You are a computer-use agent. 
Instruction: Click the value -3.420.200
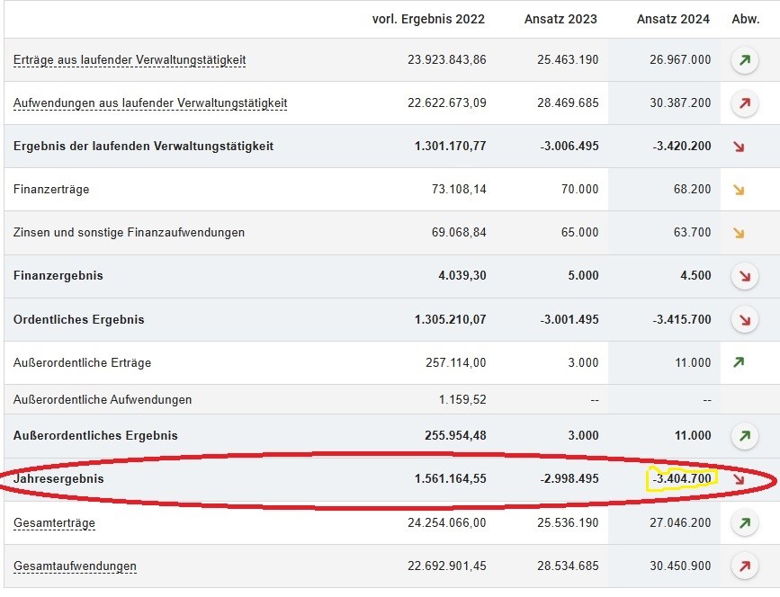682,147
